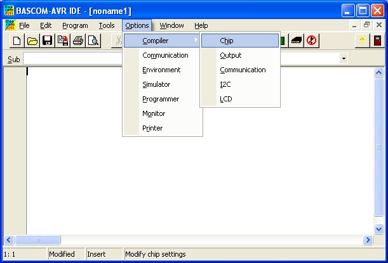Choose Communication in the Options menu
388x263 pixels.
[163, 55]
